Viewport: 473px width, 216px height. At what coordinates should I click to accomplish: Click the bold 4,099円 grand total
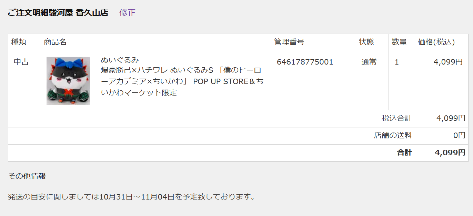[x=450, y=153]
